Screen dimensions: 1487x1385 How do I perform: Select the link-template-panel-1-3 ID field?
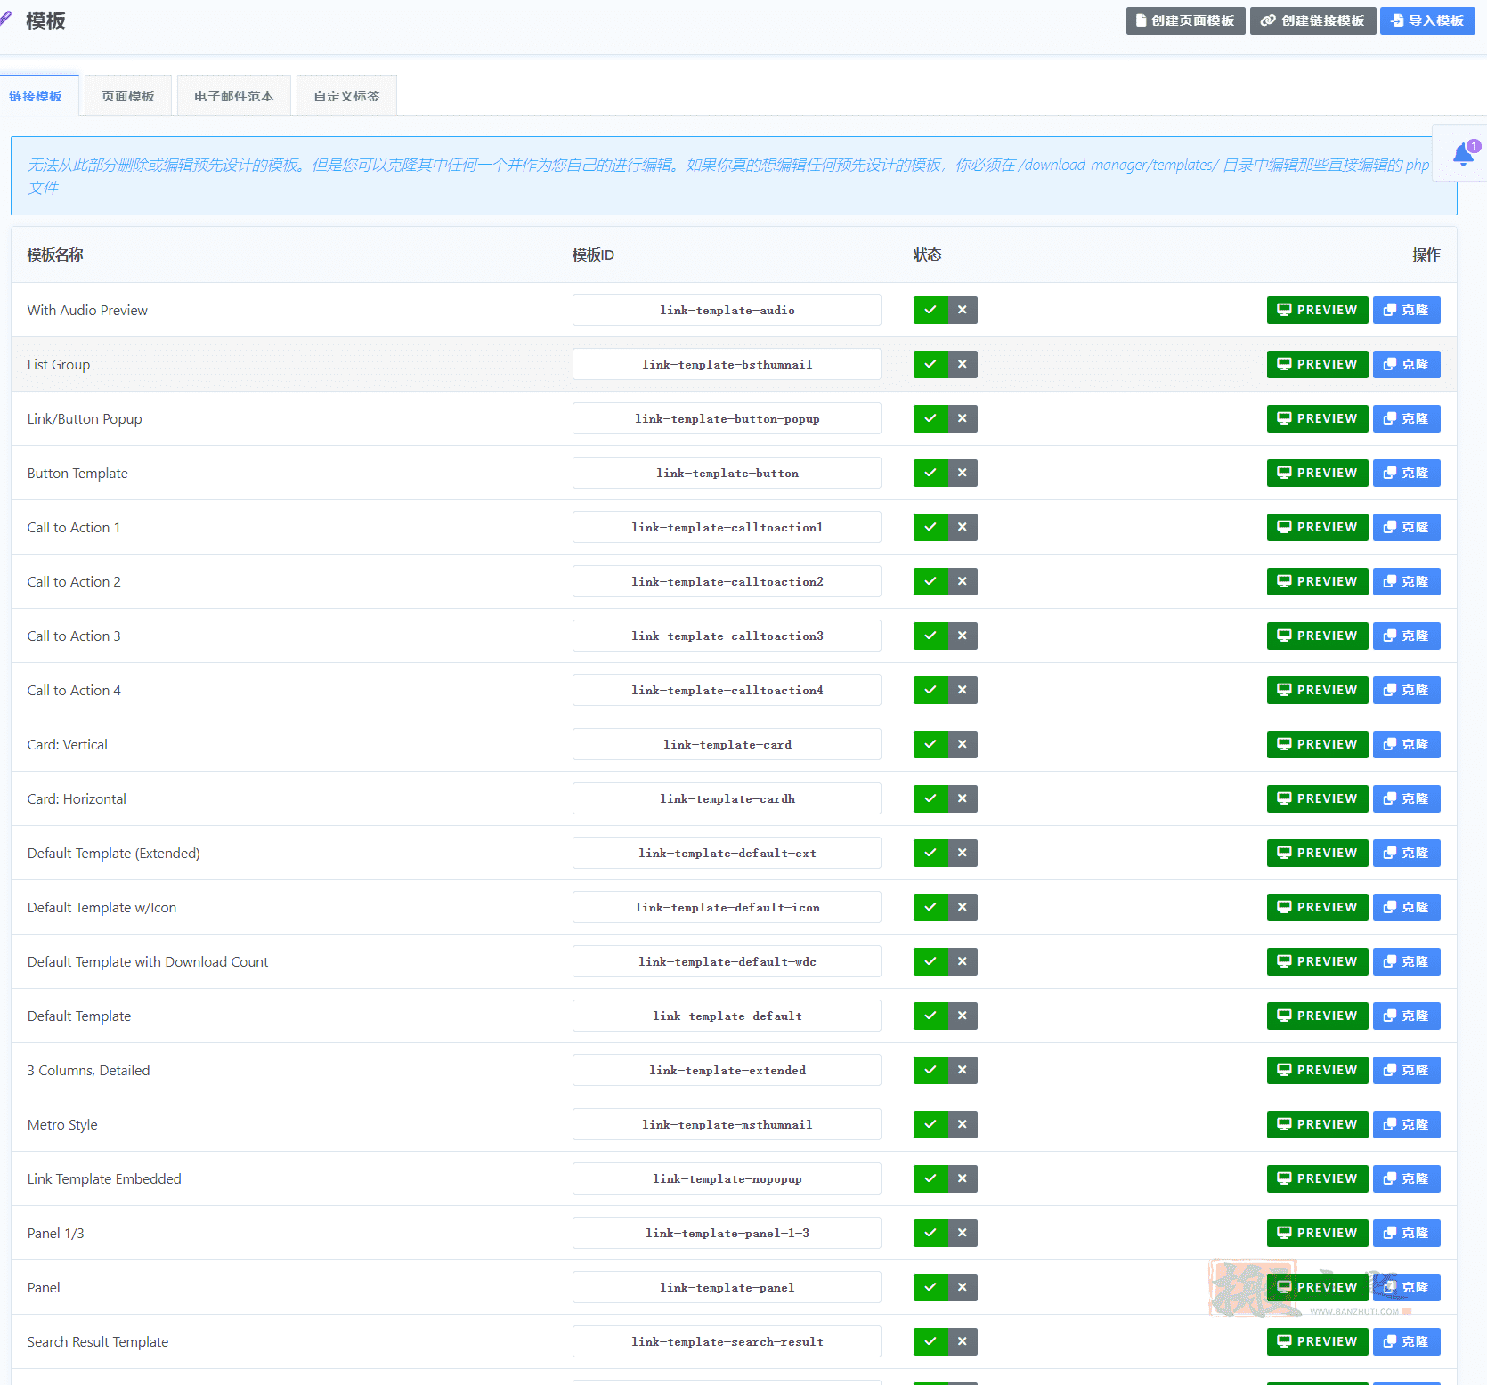tap(727, 1233)
